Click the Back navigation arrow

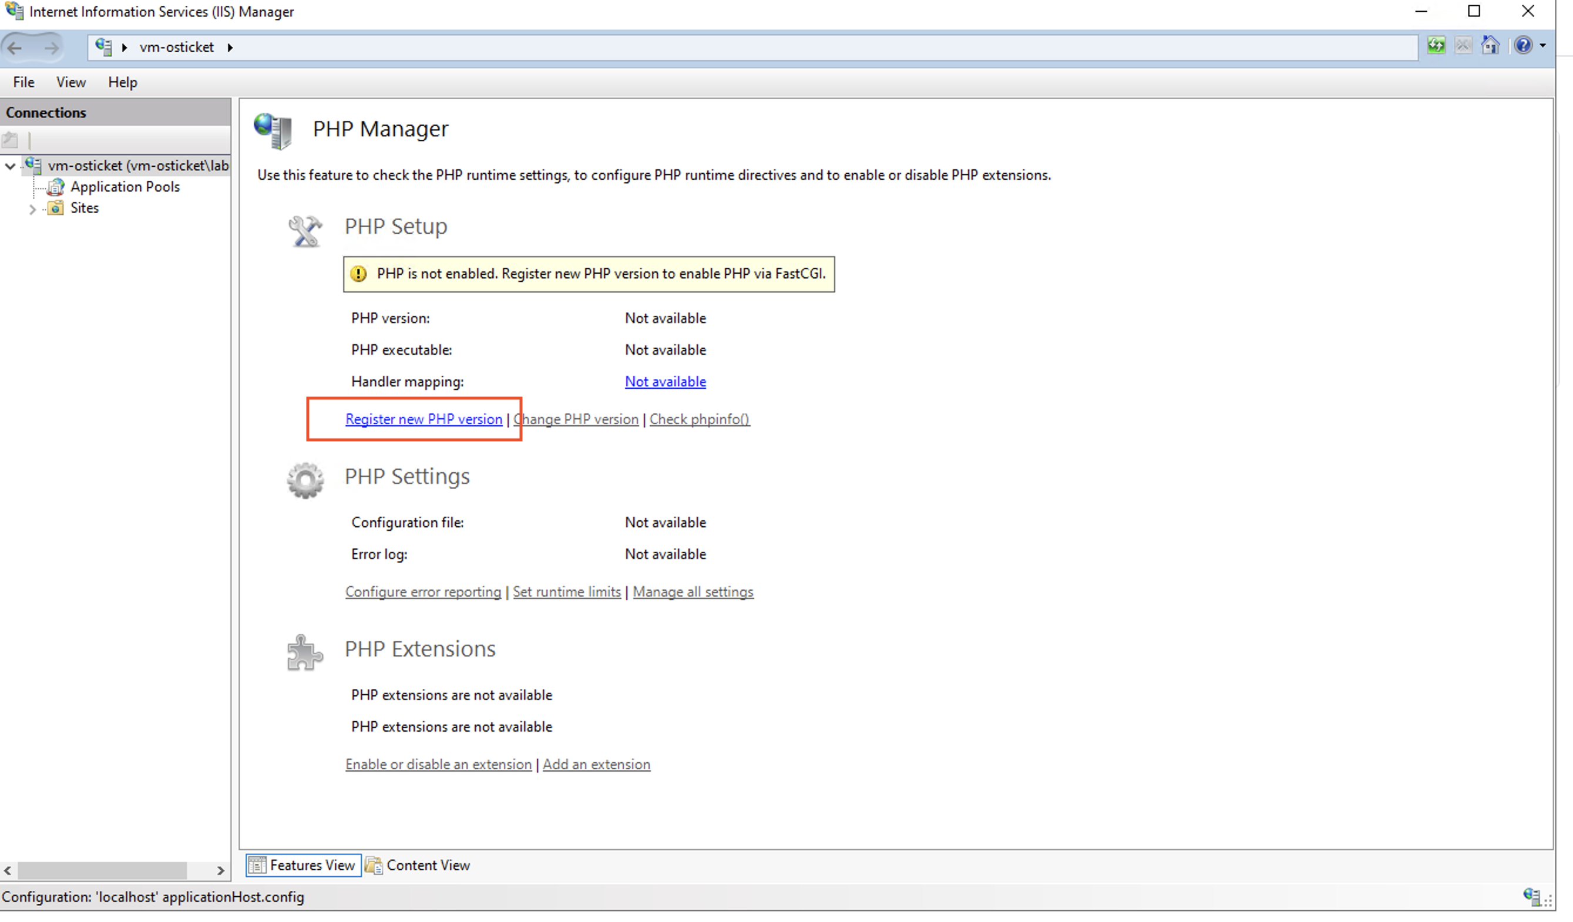(15, 48)
